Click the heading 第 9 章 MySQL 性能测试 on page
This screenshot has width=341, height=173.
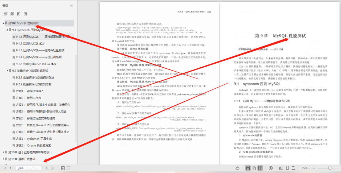[281, 36]
